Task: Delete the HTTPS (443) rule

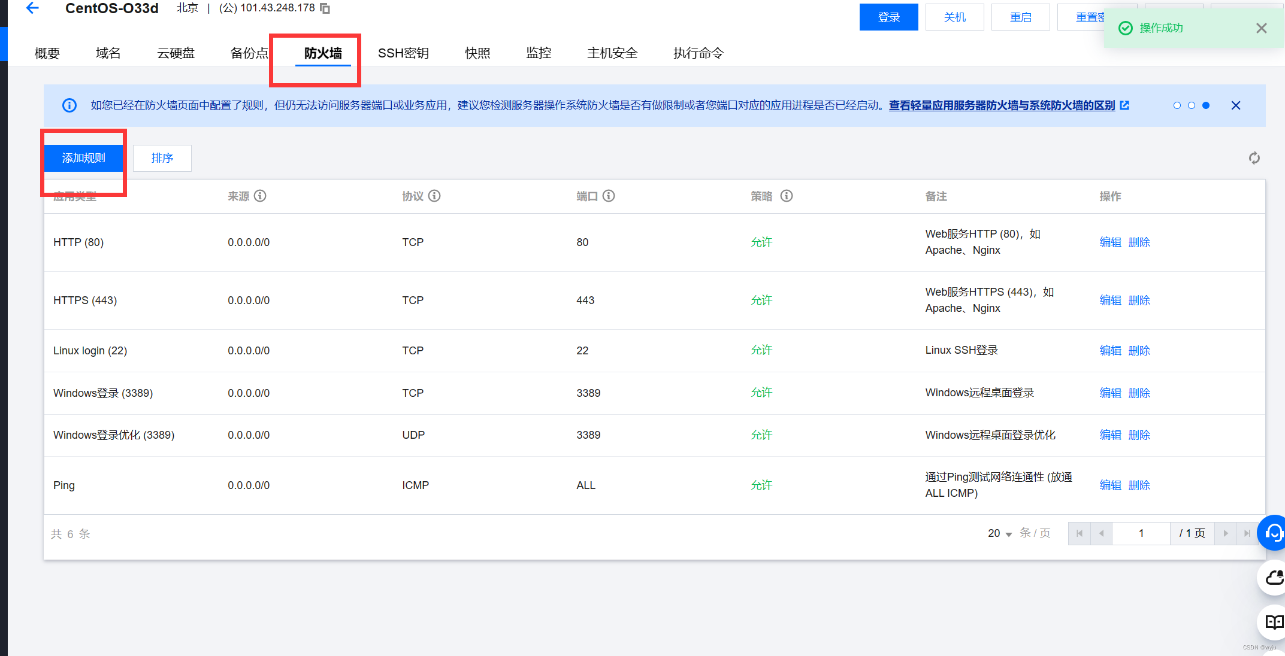Action: (1139, 300)
